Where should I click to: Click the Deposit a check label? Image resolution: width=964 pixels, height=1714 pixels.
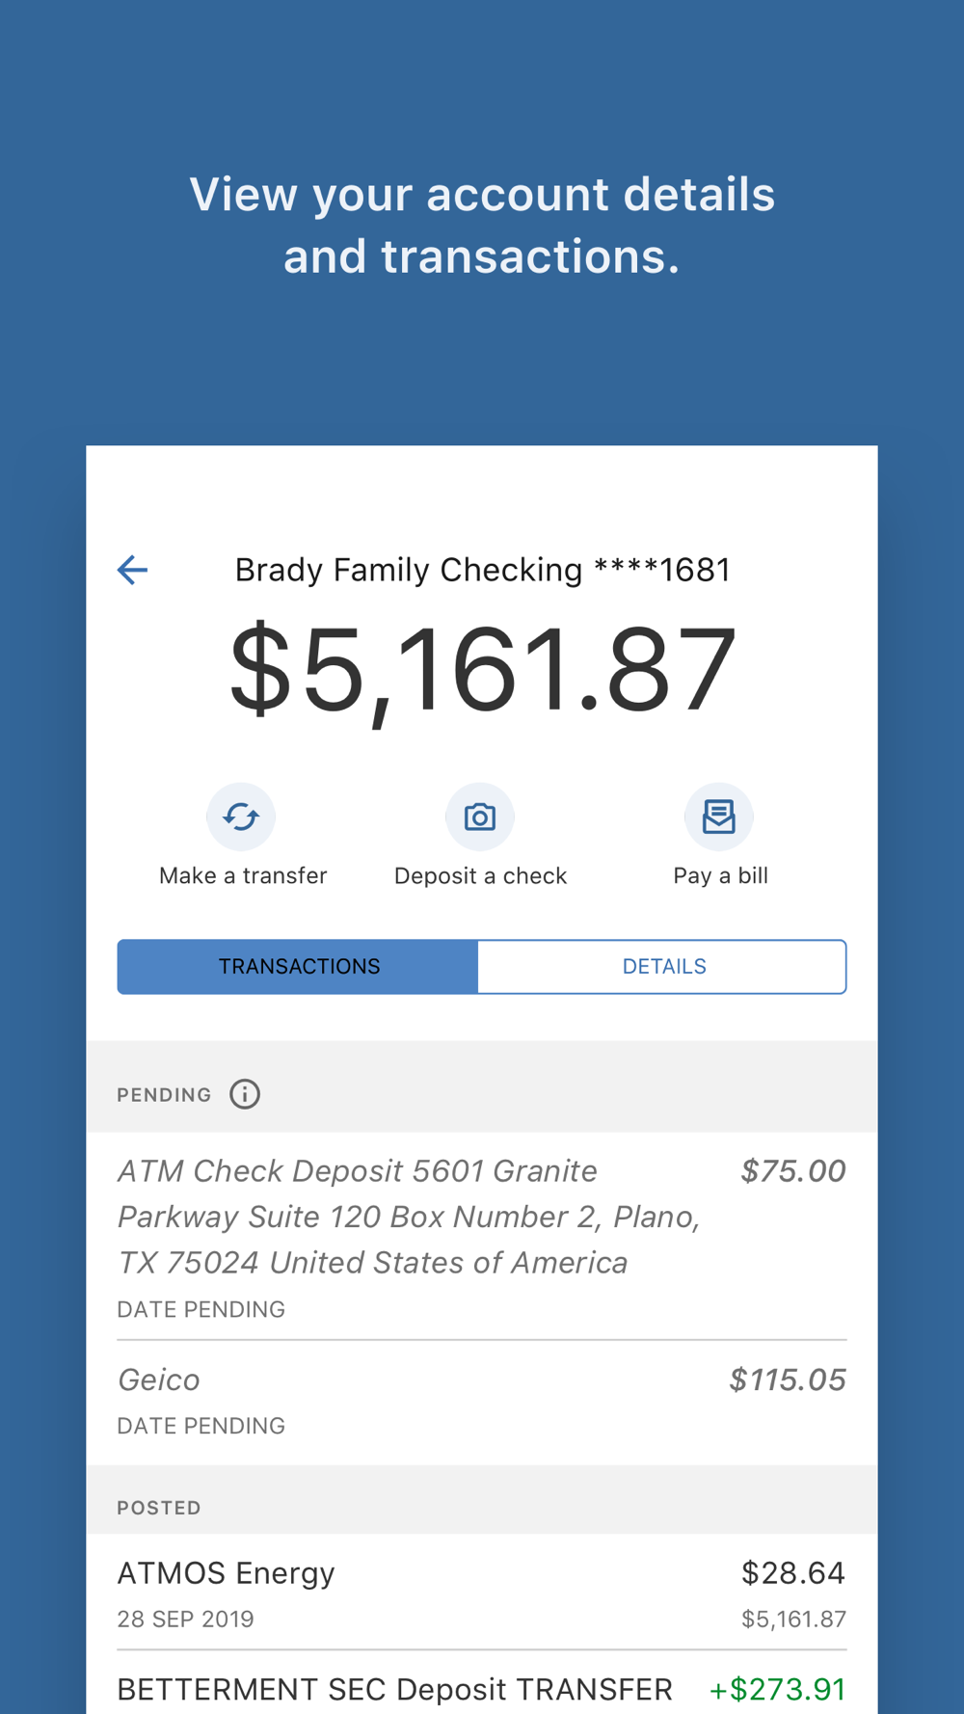[x=480, y=875]
